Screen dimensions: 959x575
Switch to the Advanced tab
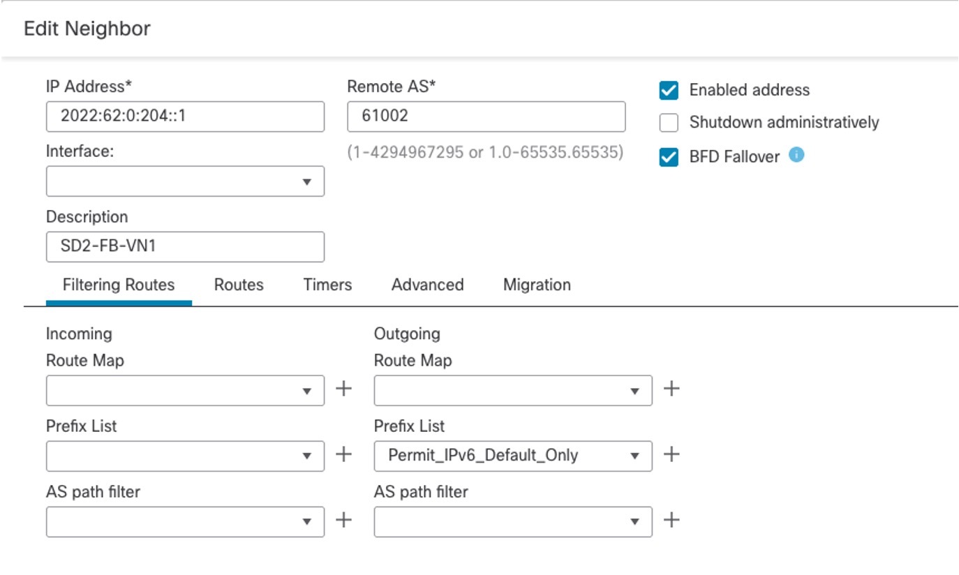pyautogui.click(x=427, y=285)
